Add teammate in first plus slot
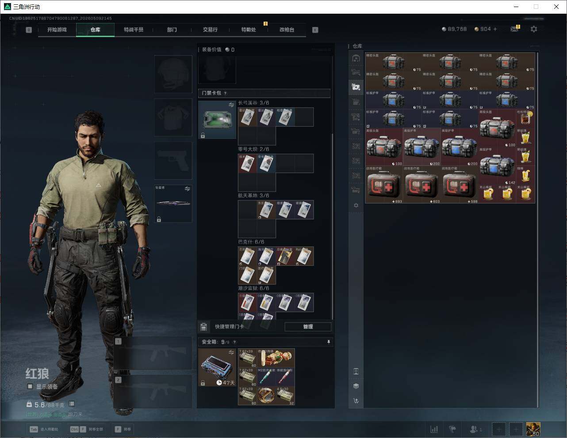 point(498,429)
